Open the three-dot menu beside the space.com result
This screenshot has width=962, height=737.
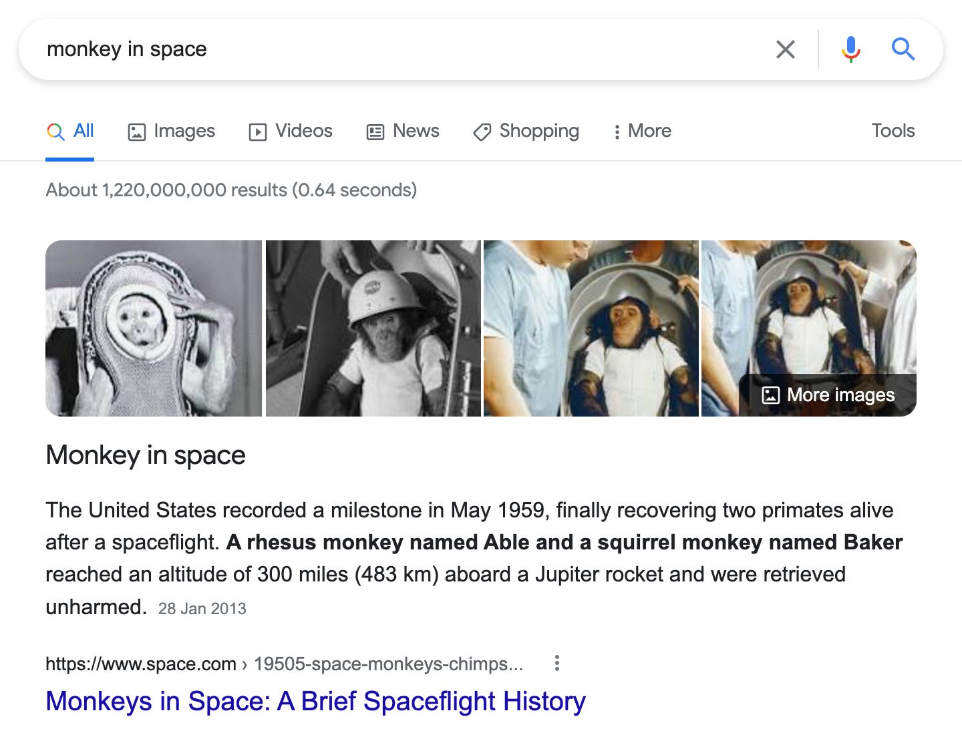tap(557, 663)
